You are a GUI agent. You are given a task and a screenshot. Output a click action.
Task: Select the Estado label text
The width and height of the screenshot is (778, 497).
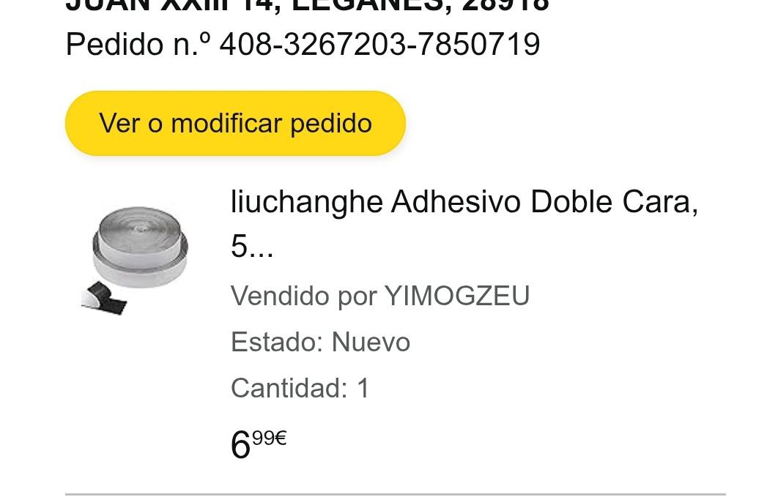[278, 342]
